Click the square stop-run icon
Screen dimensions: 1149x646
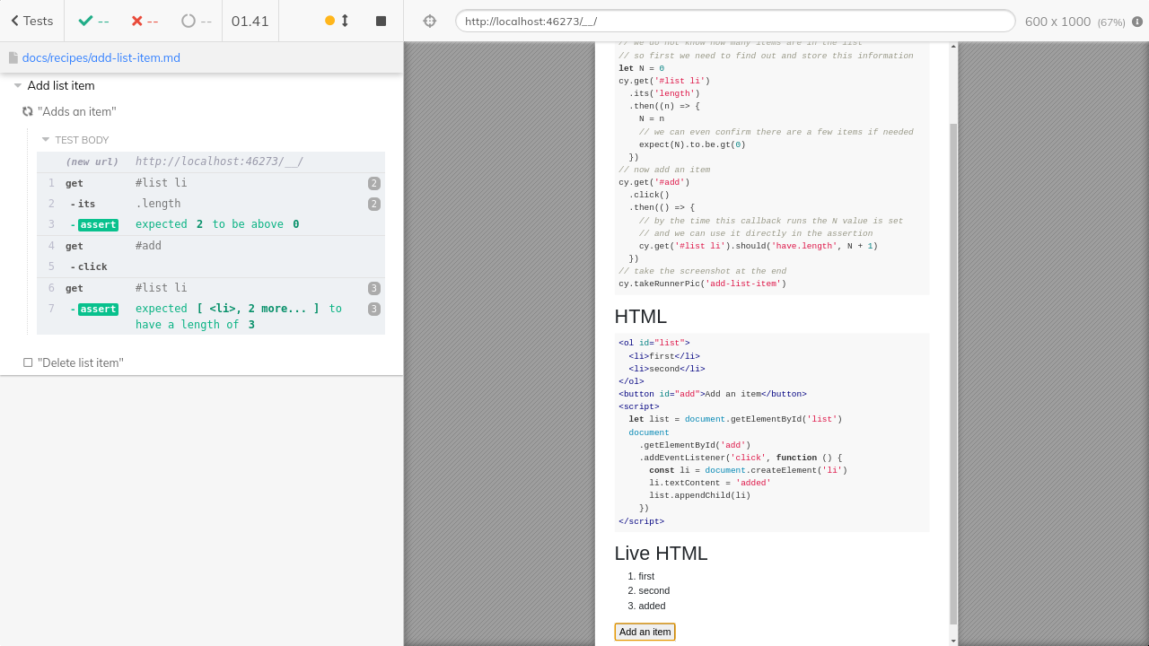pos(380,20)
